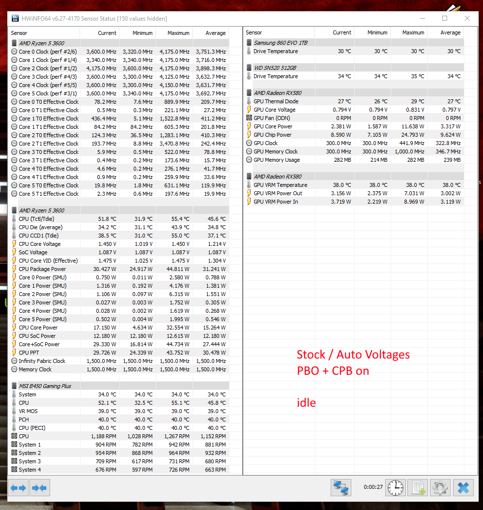
Task: Minimize the HWiNFO64 sensor window
Action: [x=423, y=18]
